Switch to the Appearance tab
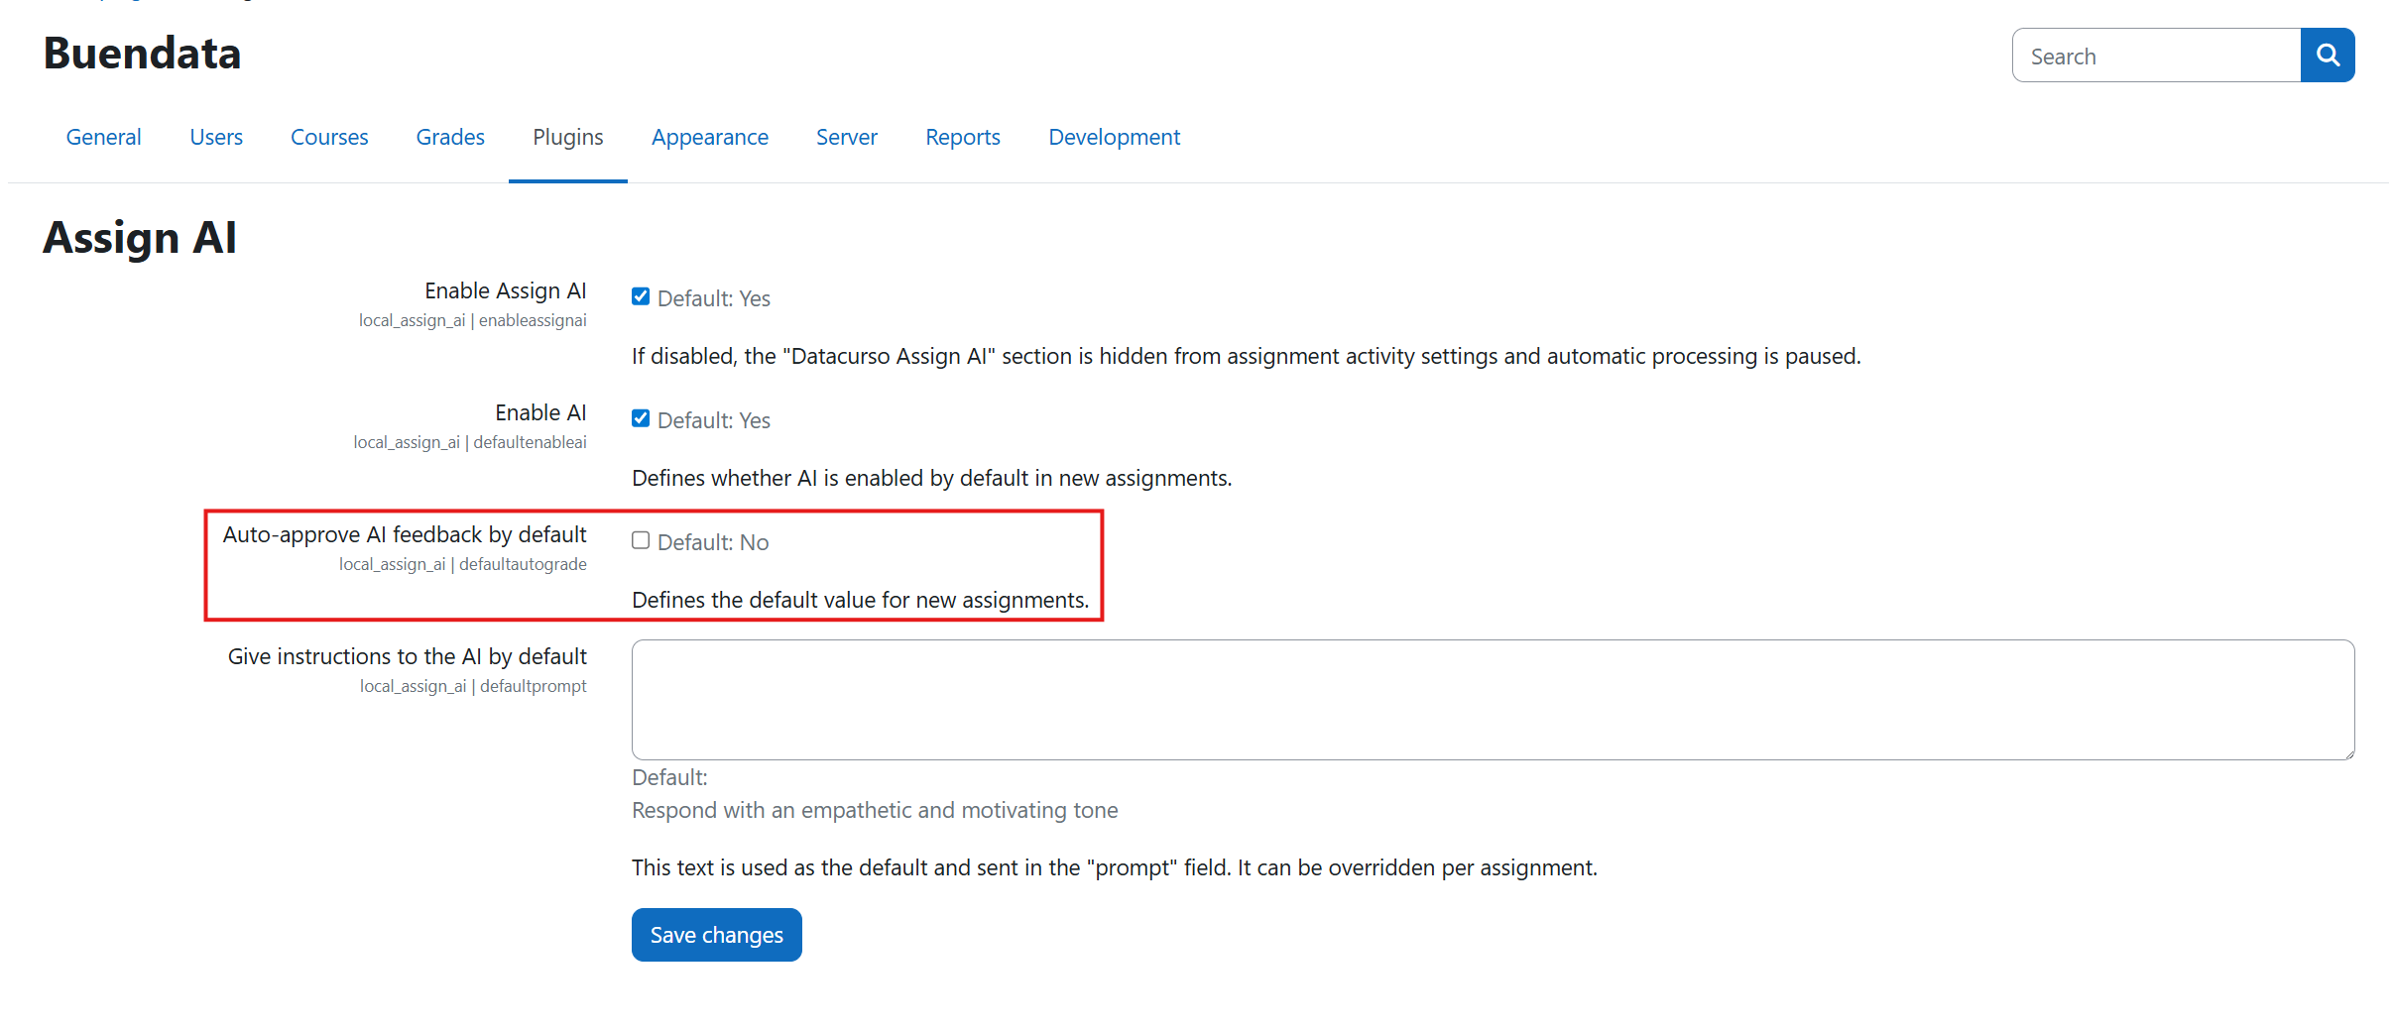This screenshot has height=1032, width=2392. pos(709,137)
